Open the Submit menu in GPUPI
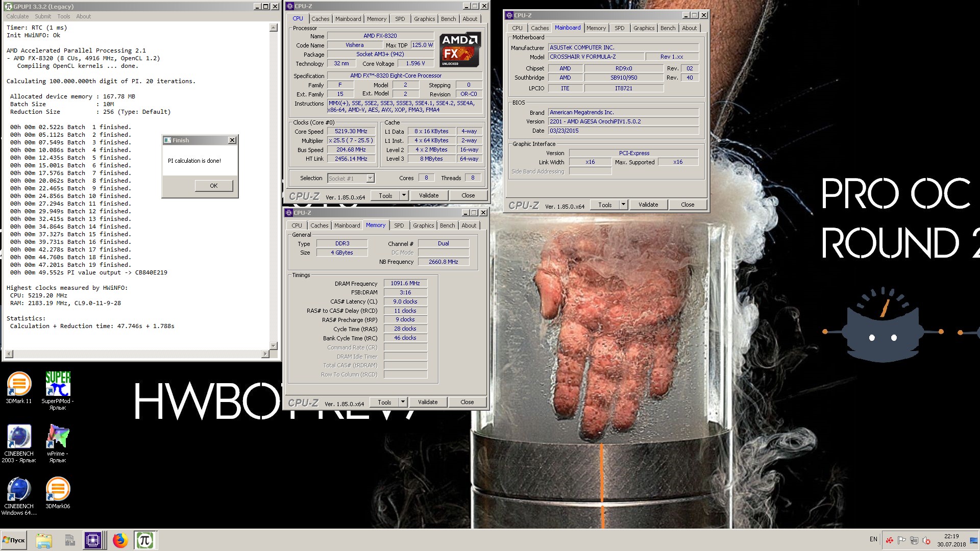This screenshot has width=980, height=551. point(43,16)
